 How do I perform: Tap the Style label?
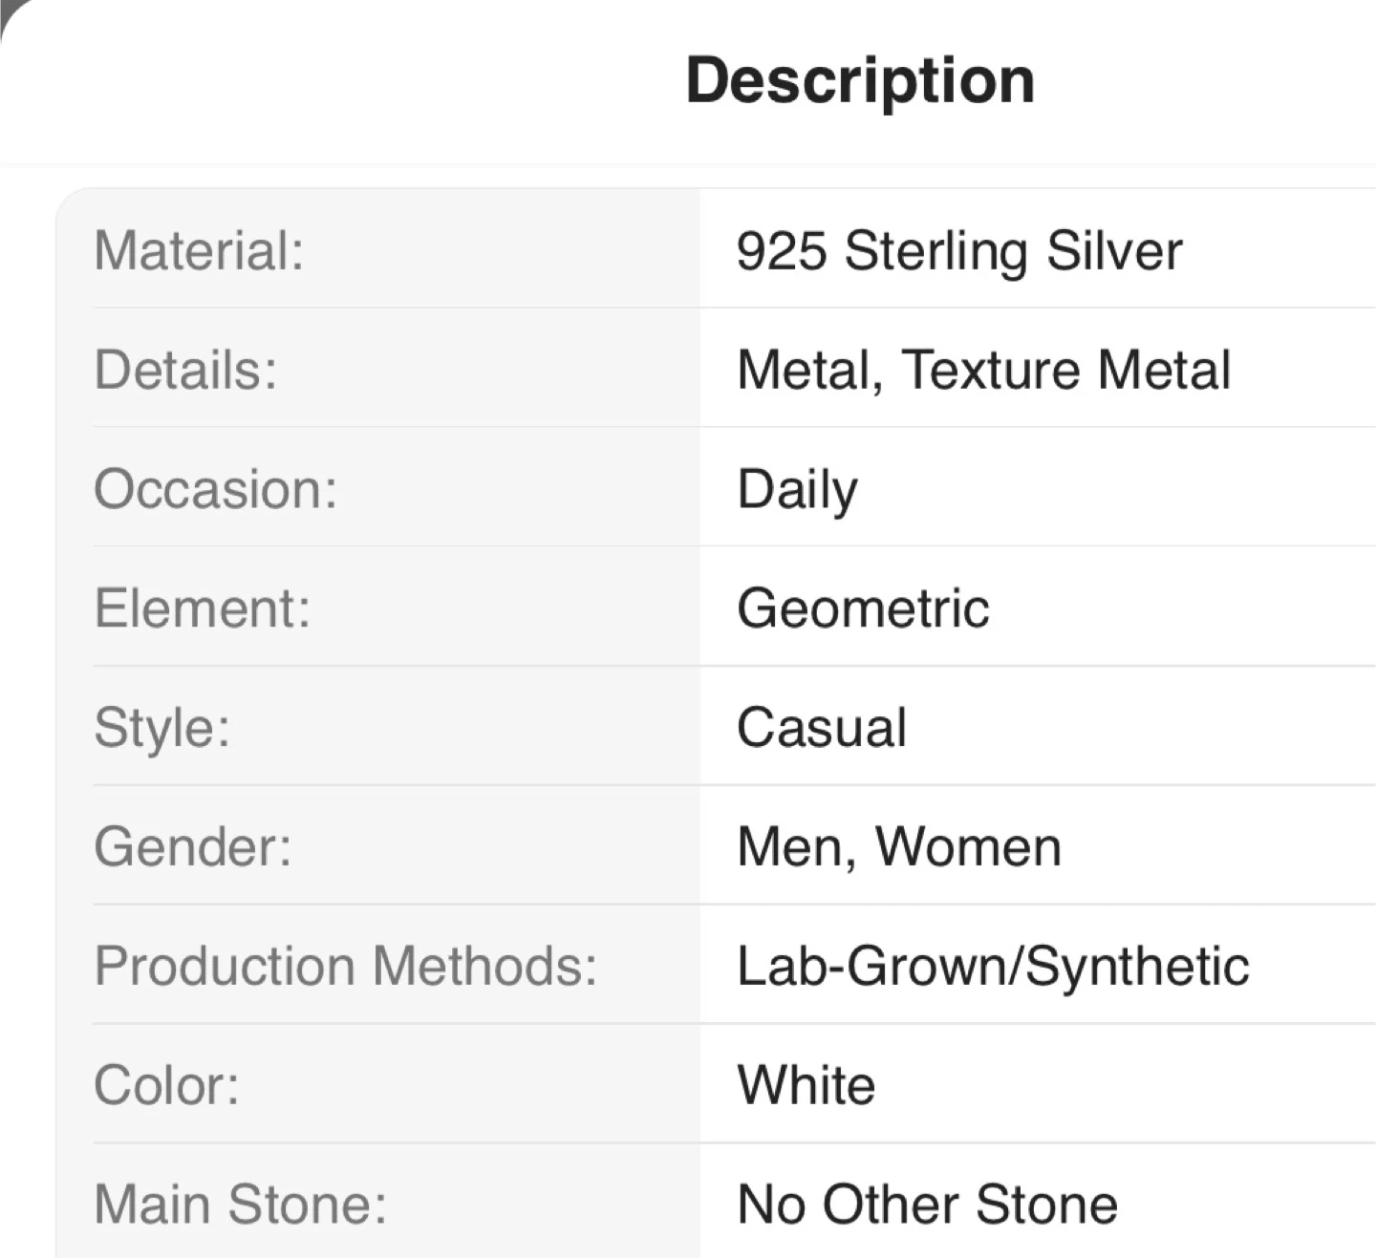pyautogui.click(x=161, y=727)
